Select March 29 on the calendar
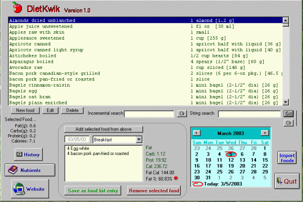This screenshot has width=303, height=202. [x=265, y=172]
